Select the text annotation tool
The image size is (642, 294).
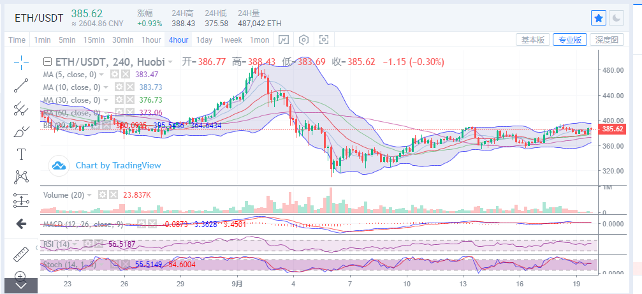[21, 154]
